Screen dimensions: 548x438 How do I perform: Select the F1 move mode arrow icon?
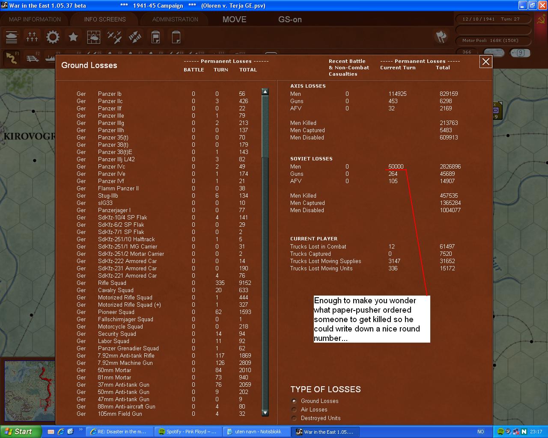[x=12, y=58]
